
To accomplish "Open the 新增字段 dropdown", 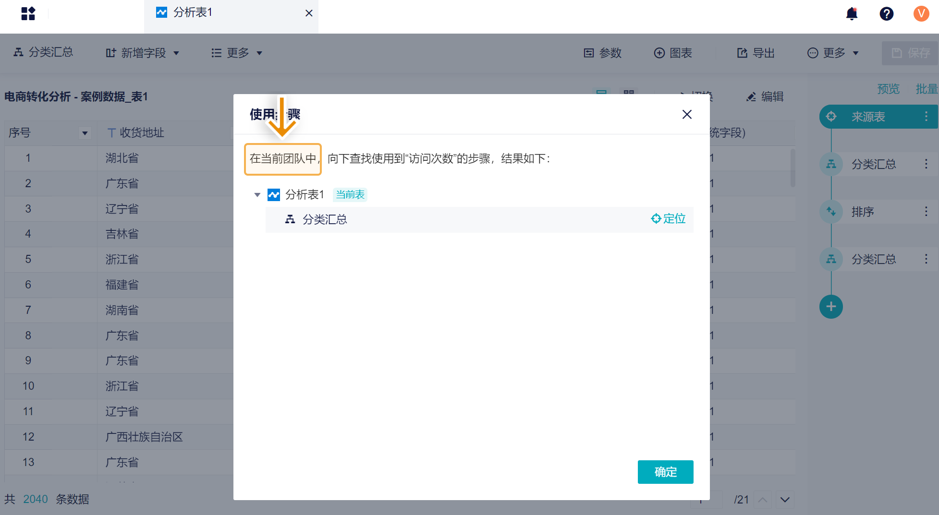I will [x=143, y=53].
